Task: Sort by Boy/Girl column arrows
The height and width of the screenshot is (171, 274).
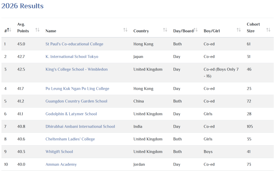Action: click(239, 30)
